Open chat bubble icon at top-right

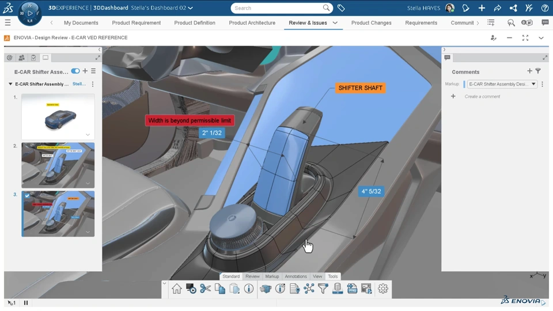click(545, 22)
